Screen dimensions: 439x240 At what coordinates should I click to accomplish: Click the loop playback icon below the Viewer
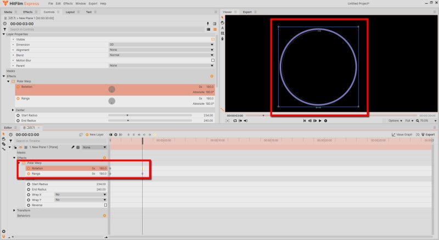(x=235, y=121)
